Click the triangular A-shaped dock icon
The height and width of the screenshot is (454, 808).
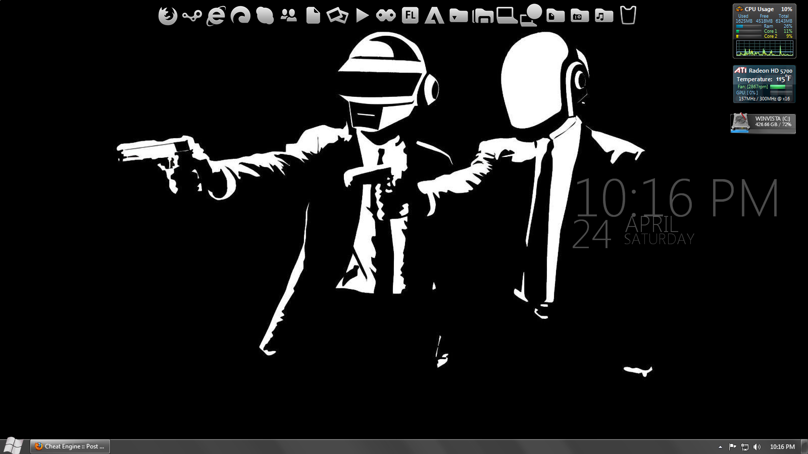tap(434, 16)
